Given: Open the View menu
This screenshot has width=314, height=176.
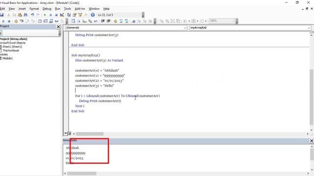Looking at the screenshot, I should [12, 9].
